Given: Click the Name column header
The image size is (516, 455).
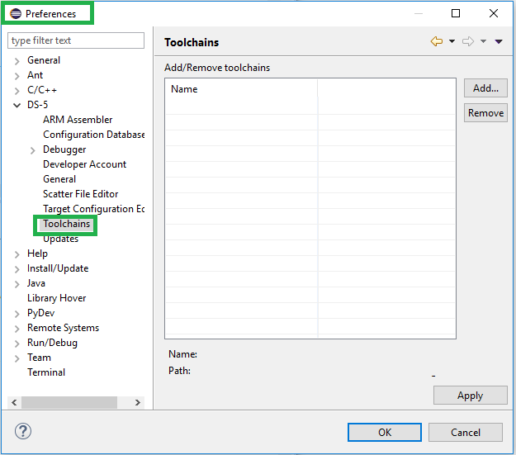Looking at the screenshot, I should point(241,89).
